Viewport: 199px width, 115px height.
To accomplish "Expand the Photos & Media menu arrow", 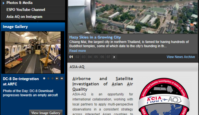I will point(4,3).
